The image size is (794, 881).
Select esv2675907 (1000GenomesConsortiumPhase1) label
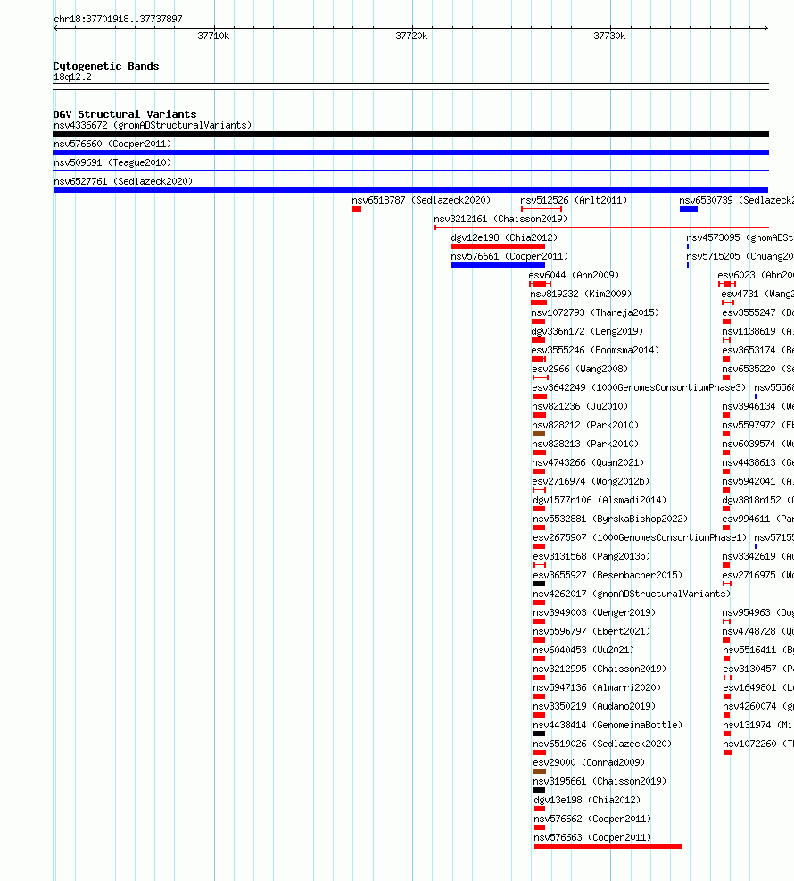click(641, 537)
